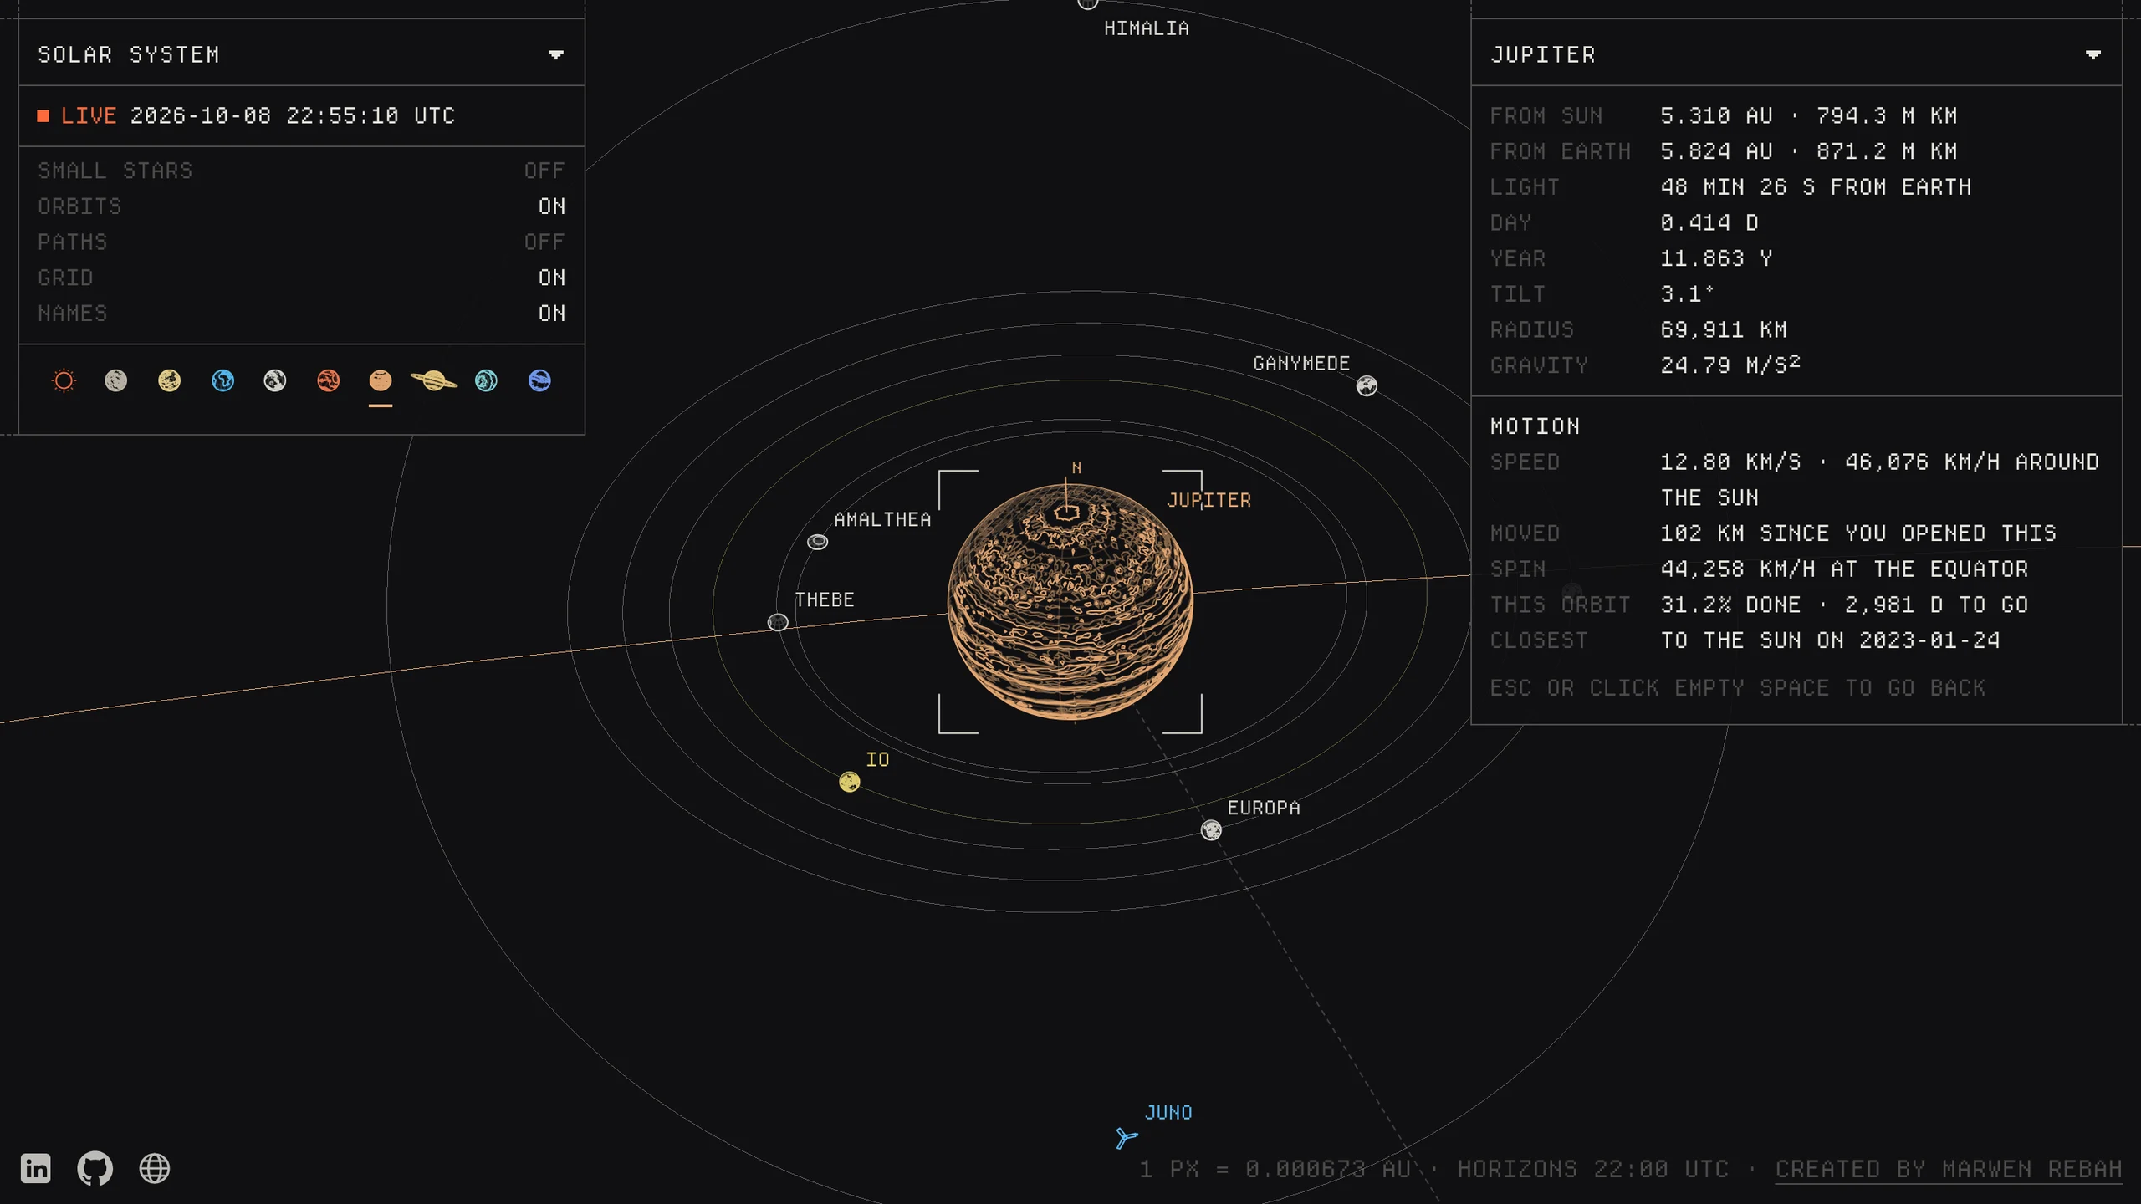Open the globe website icon

click(155, 1168)
